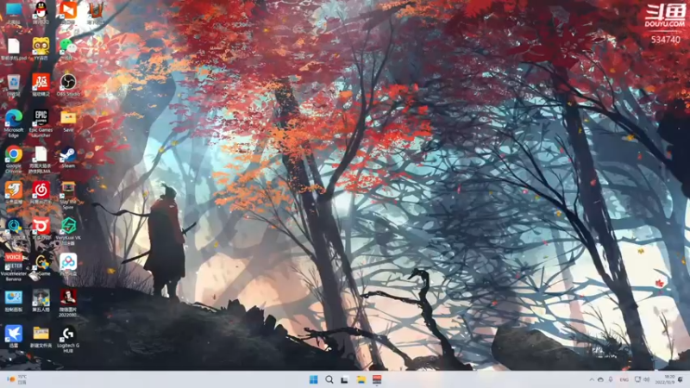The image size is (690, 388).
Task: Open the volume speaker tray icon
Action: [646, 379]
